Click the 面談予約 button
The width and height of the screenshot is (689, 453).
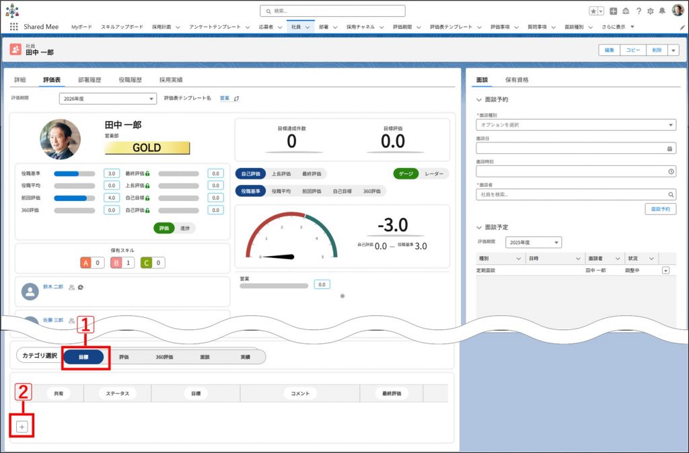(660, 209)
